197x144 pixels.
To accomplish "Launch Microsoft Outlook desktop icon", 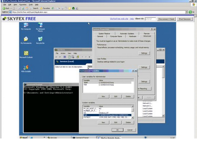I will click(26, 54).
